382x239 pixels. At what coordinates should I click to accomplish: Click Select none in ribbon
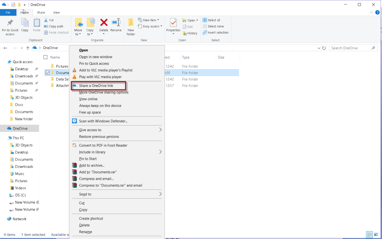tap(213, 27)
